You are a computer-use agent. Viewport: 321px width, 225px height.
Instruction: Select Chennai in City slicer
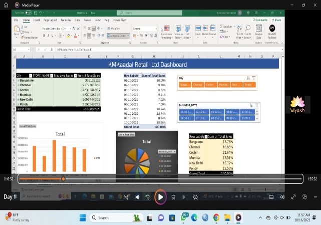click(197, 85)
